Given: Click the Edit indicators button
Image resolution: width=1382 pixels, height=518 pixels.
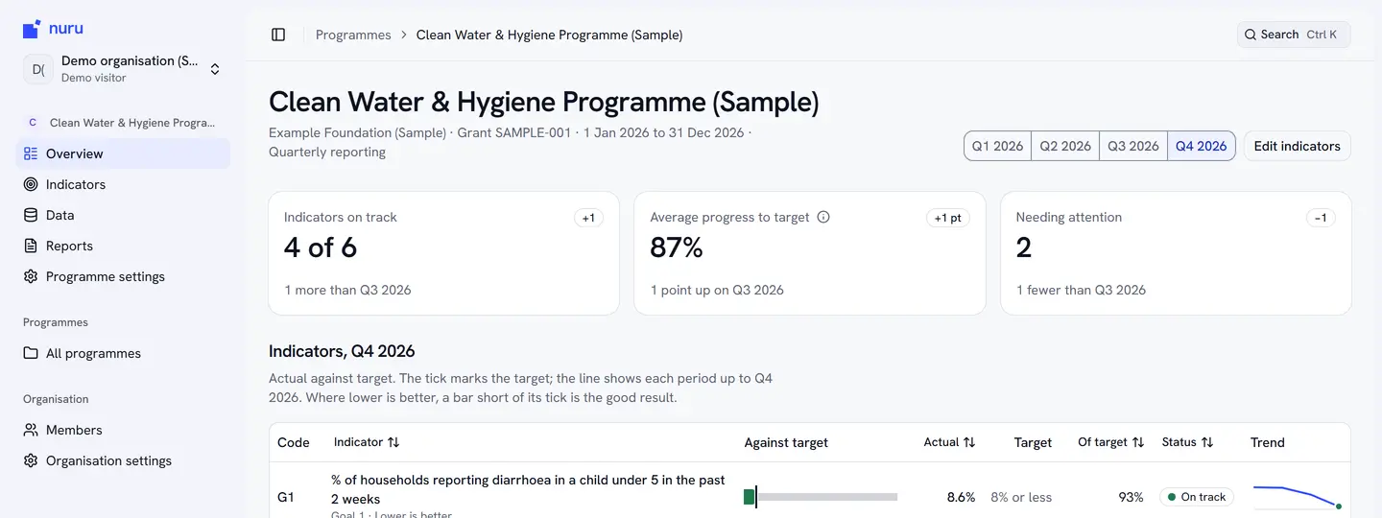Looking at the screenshot, I should point(1298,146).
